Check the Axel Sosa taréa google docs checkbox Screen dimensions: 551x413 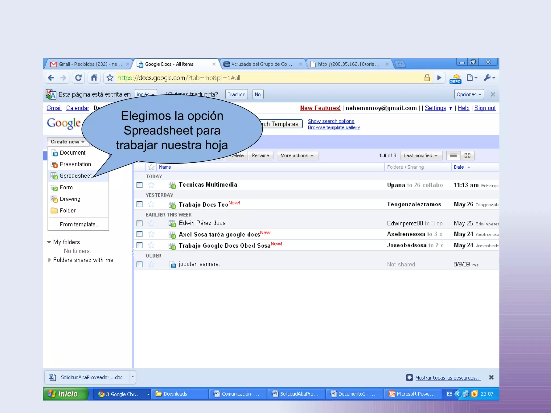point(139,234)
